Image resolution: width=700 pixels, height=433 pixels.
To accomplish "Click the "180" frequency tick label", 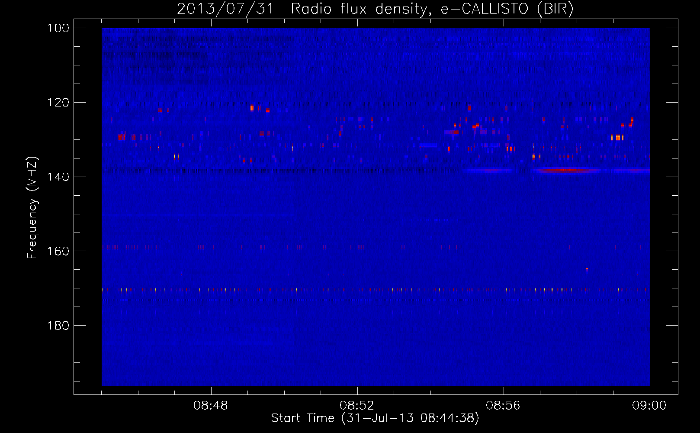I will [x=58, y=326].
